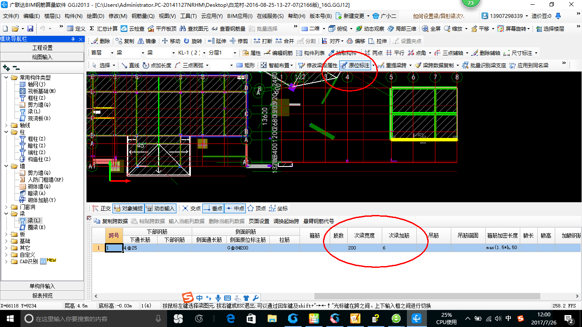Viewport: 582px width, 327px height.
Task: Select the 矩形 rectangle drawing tool
Action: [x=246, y=65]
